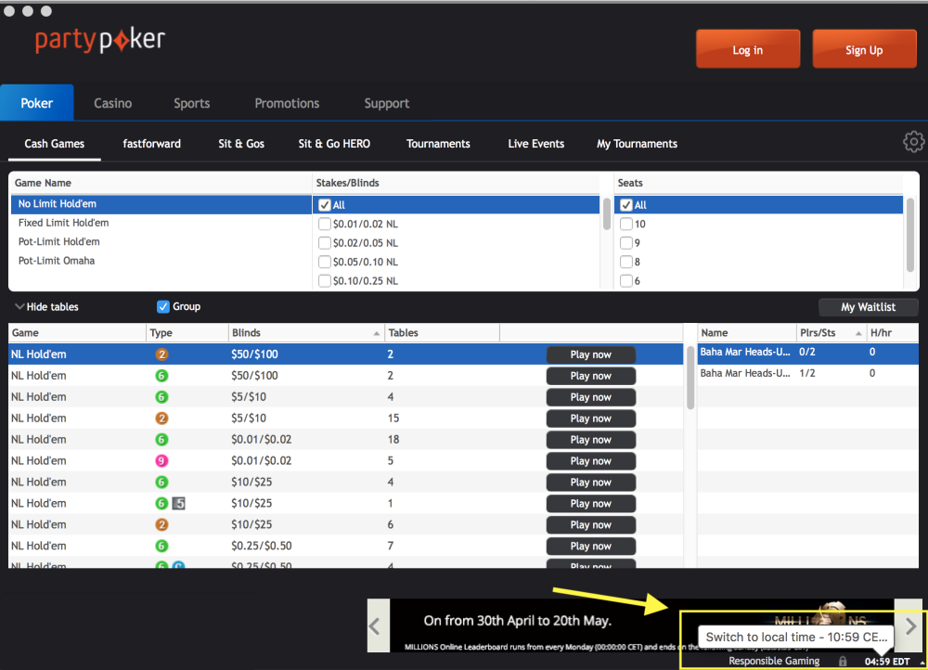Click the square 5 badge on the $10/$25 row
The width and height of the screenshot is (928, 670).
179,504
